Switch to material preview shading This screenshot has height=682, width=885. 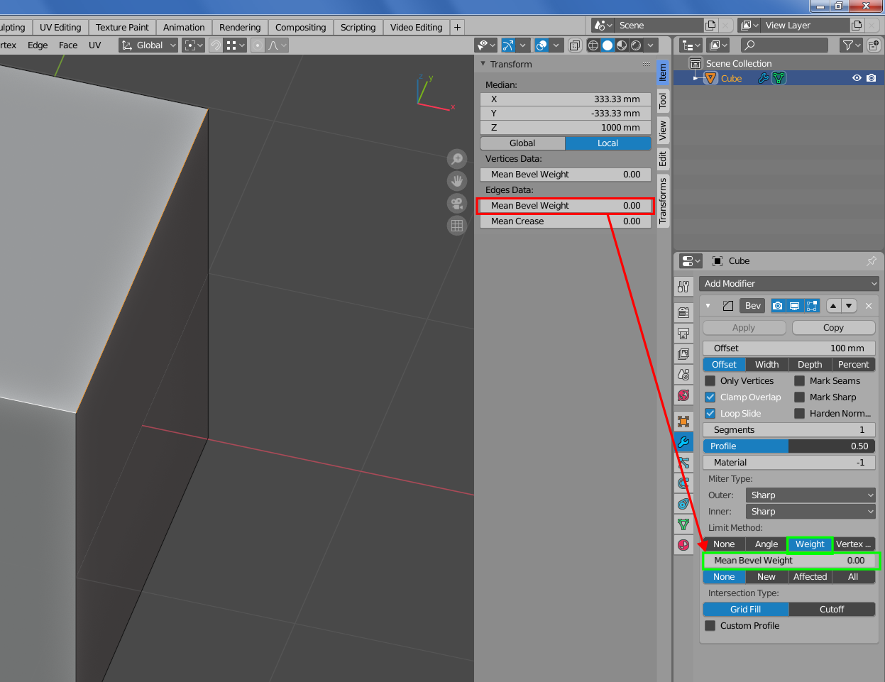pyautogui.click(x=622, y=45)
